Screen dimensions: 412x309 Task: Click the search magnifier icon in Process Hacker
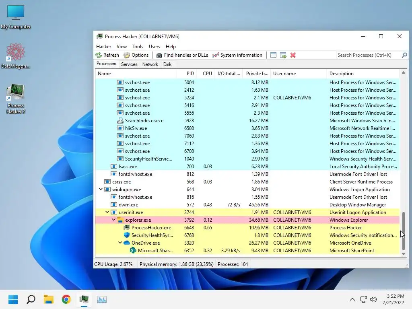(404, 55)
